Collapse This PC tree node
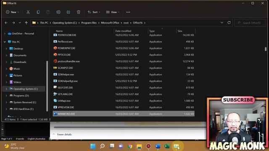 pyautogui.click(x=5, y=42)
